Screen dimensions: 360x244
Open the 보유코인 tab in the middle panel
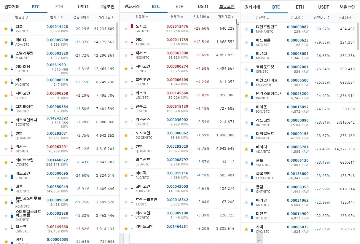coord(227,7)
